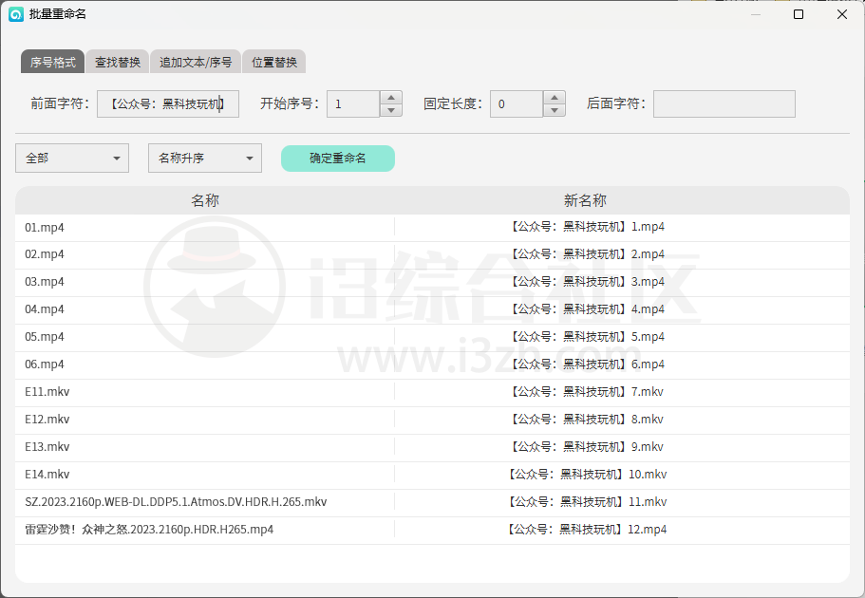The height and width of the screenshot is (598, 865).
Task: Click the 前面字符 input field
Action: tap(168, 103)
